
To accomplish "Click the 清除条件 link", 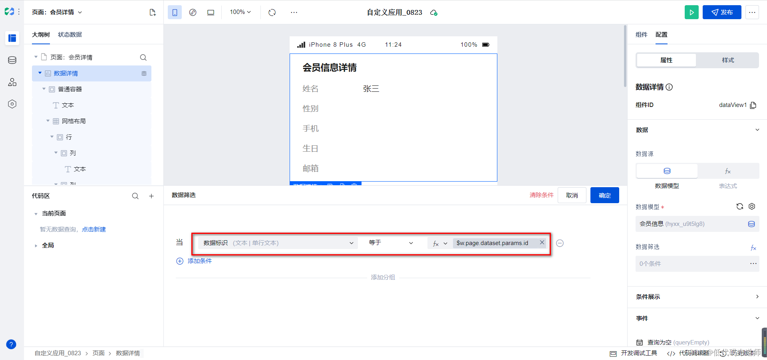I will coord(541,195).
